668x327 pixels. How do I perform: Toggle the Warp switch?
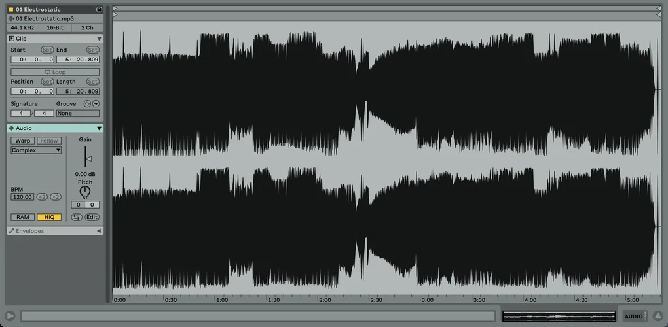pyautogui.click(x=22, y=141)
